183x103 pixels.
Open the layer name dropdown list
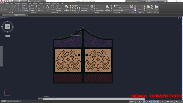click(x=79, y=6)
